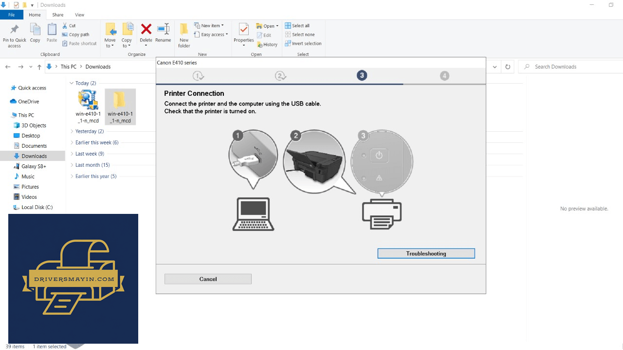Open Local Disk (C:)
The width and height of the screenshot is (623, 350).
click(37, 207)
